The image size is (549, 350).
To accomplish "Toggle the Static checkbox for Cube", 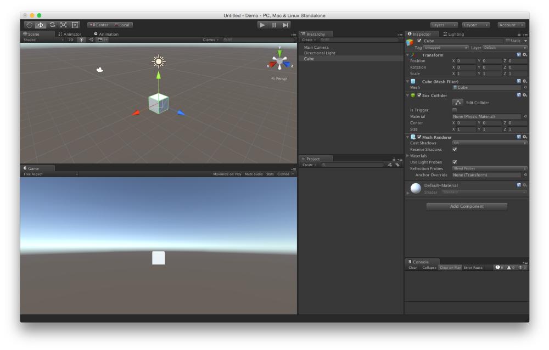I will pyautogui.click(x=507, y=41).
